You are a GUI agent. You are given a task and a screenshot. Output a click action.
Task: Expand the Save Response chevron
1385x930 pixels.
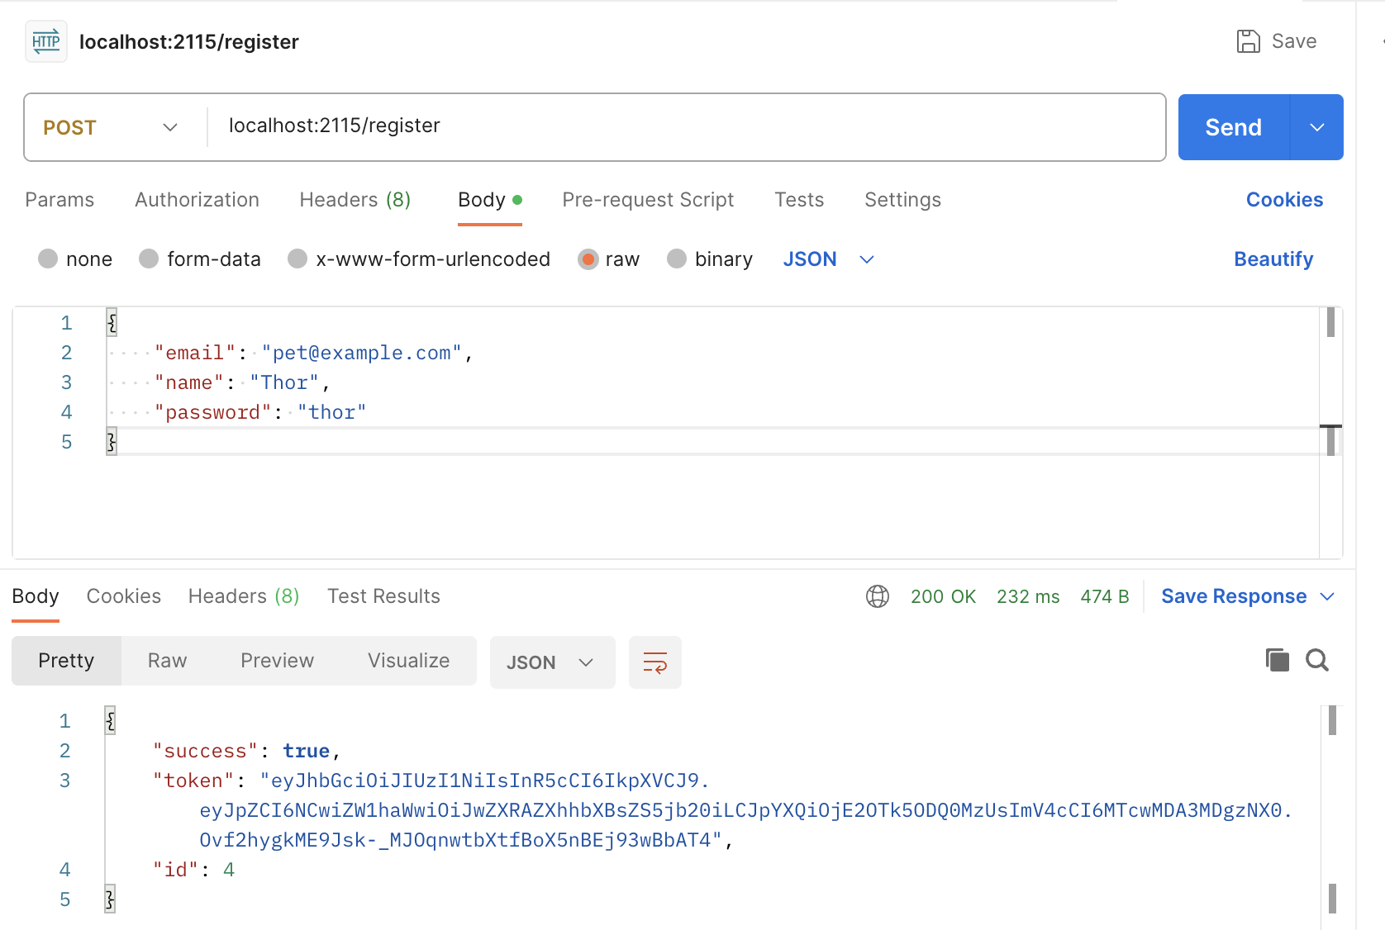pyautogui.click(x=1327, y=596)
